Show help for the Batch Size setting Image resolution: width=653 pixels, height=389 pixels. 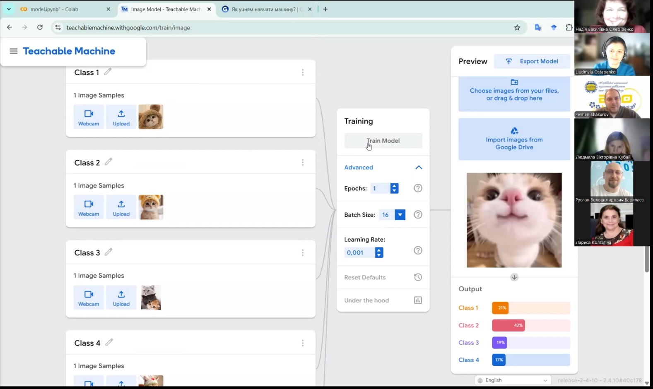click(x=418, y=214)
